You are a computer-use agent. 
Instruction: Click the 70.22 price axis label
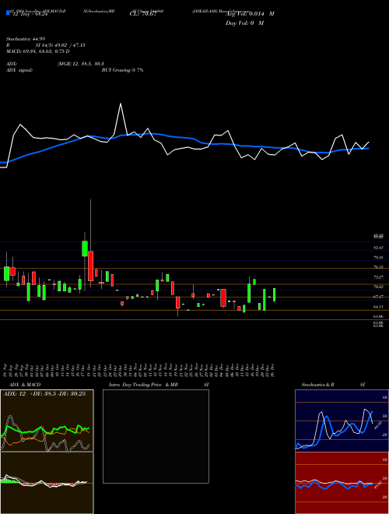click(x=378, y=287)
